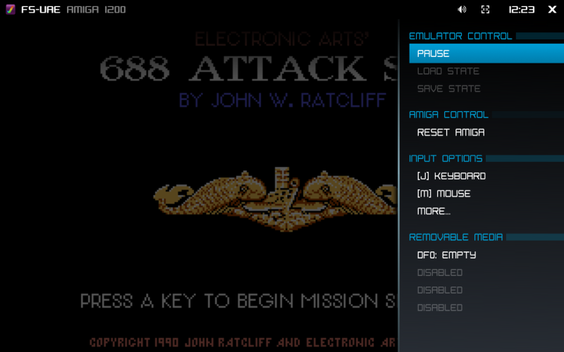
Task: Click the Amiga 1200 model label
Action: coord(96,9)
